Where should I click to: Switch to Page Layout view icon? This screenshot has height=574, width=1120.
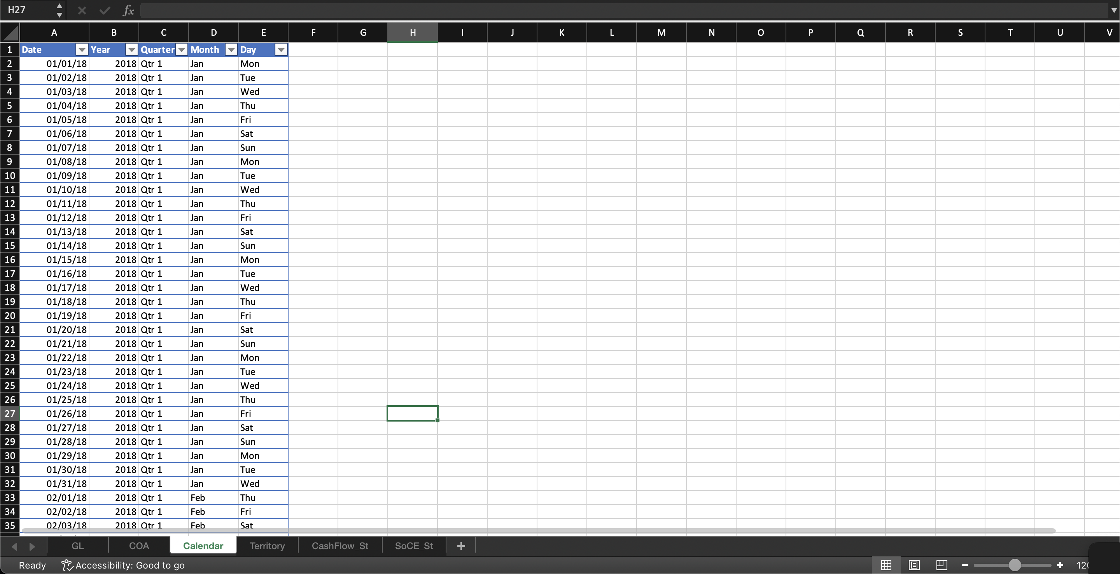914,565
